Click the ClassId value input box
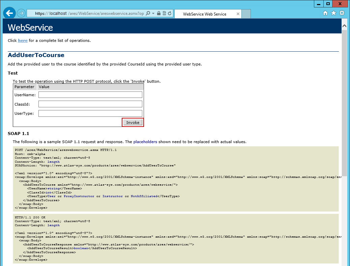Viewport: 350px width, 266px height. [90, 104]
